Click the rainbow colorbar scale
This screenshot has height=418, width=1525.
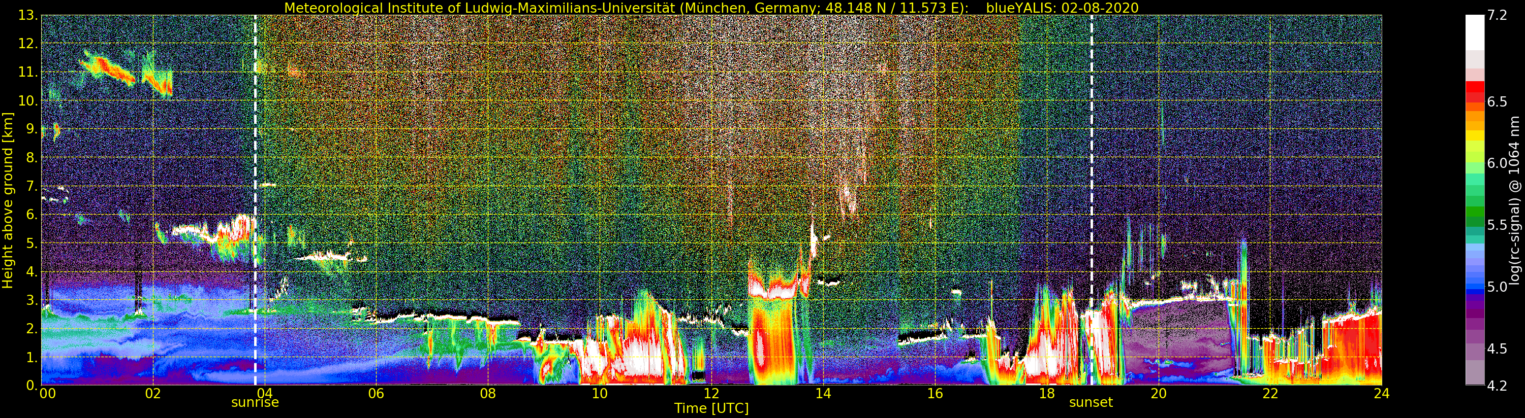coord(1475,200)
